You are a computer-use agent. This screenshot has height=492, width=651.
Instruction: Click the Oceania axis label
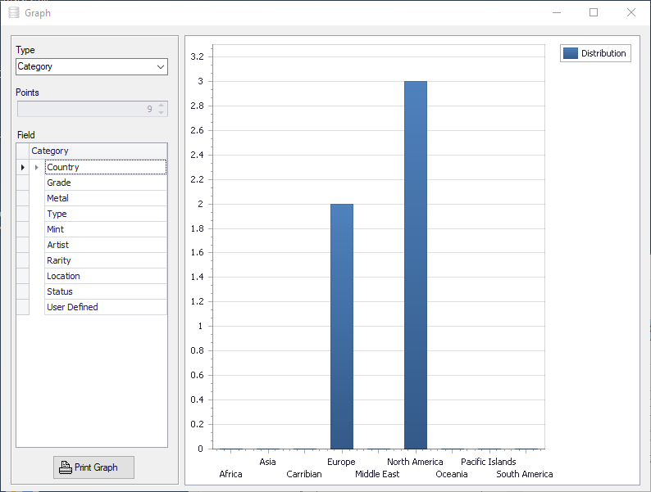451,474
